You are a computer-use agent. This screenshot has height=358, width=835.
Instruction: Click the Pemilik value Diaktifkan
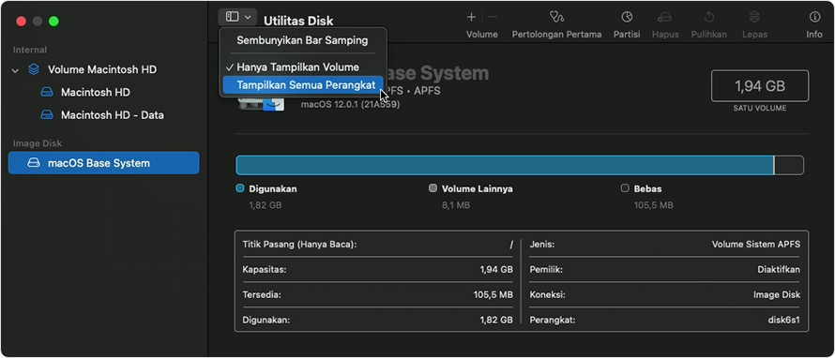[x=779, y=270]
